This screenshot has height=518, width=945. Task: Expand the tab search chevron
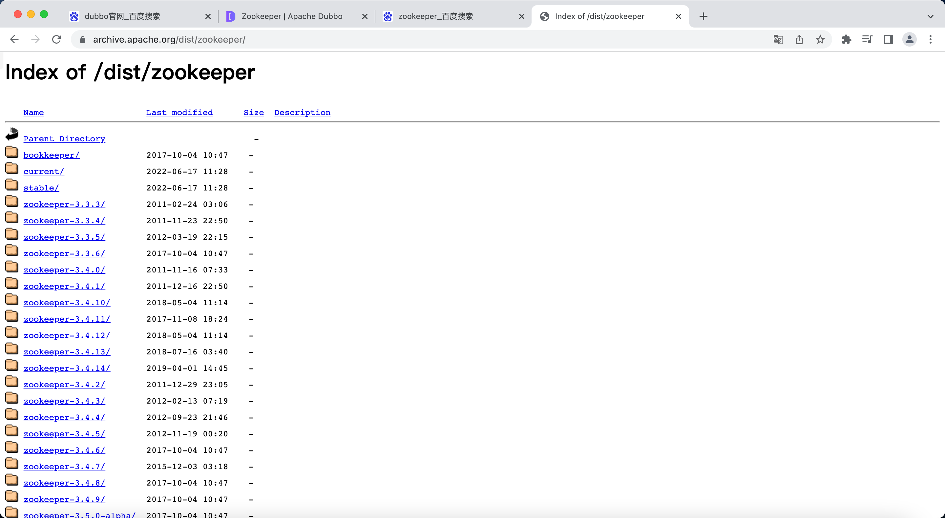(x=930, y=16)
